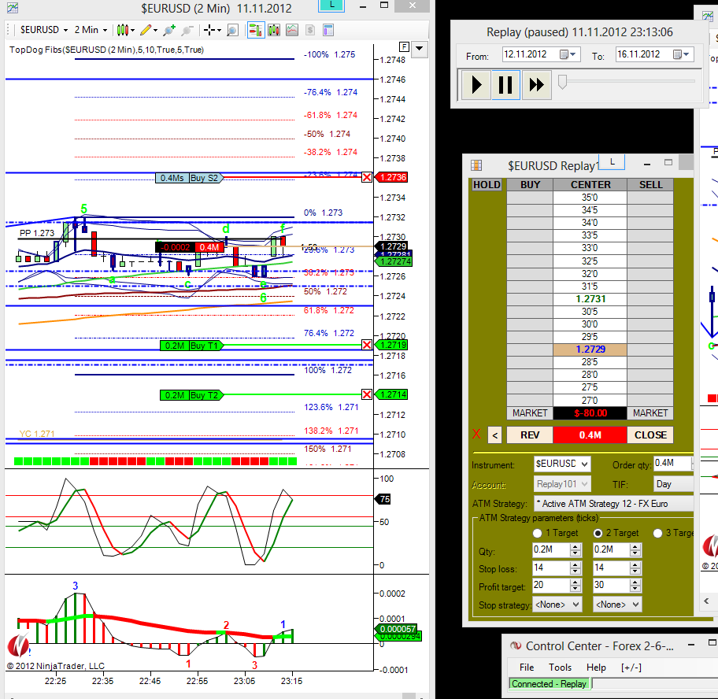The height and width of the screenshot is (699, 718).
Task: Adjust the replay speed slider
Action: coord(562,82)
